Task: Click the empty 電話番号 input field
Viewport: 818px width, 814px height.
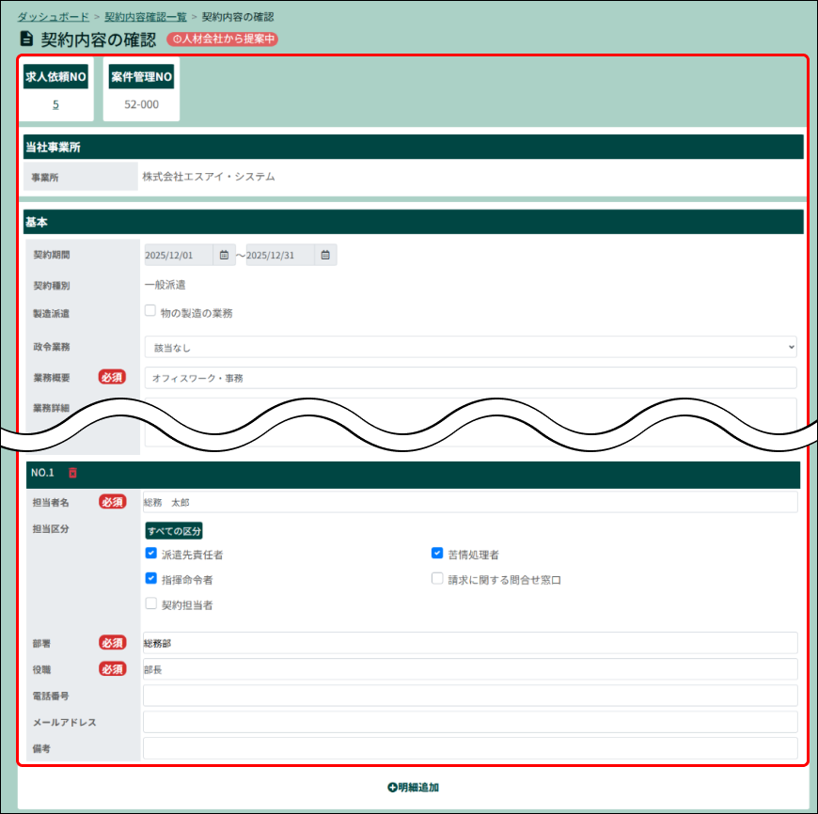Action: 470,696
